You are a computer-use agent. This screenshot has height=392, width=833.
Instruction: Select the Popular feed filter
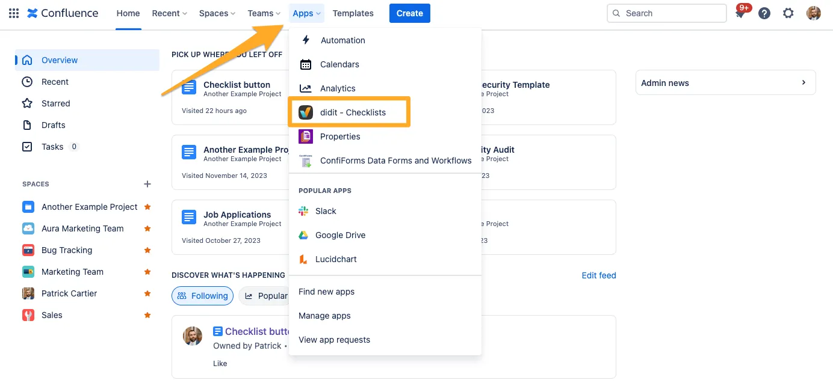click(x=265, y=296)
